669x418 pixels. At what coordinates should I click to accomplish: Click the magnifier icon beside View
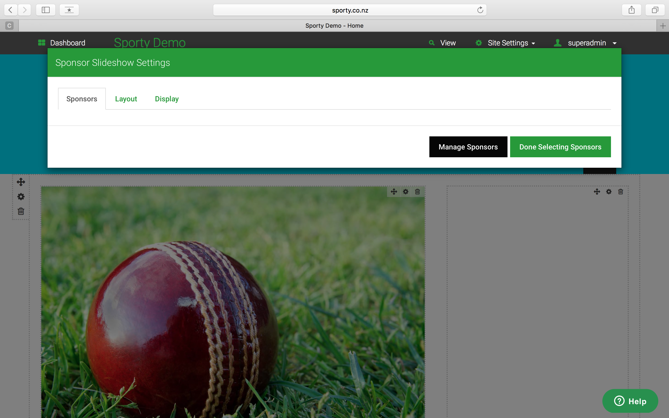point(431,43)
